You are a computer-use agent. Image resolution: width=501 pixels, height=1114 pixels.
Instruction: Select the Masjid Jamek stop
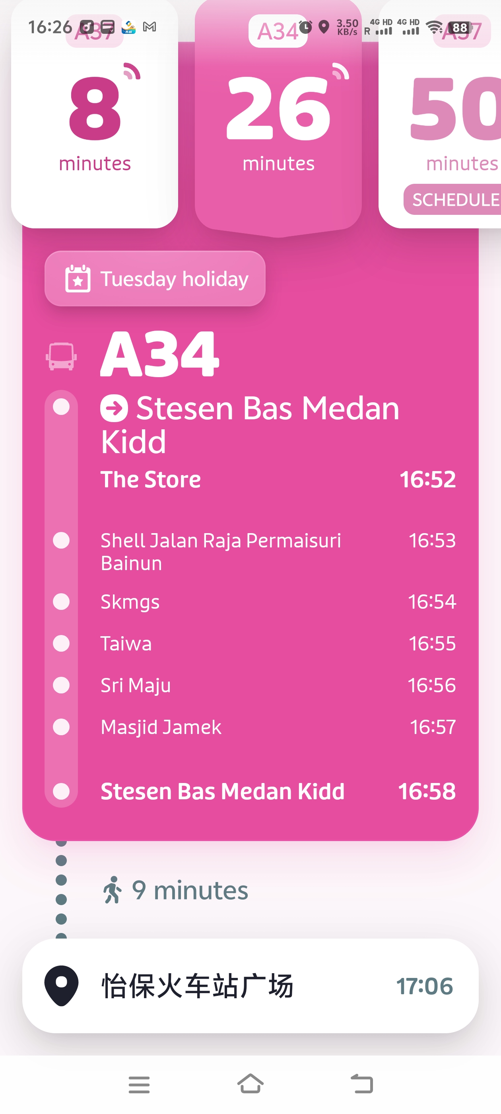pos(278,727)
